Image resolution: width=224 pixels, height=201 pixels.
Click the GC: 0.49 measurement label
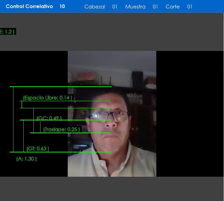tap(49, 118)
